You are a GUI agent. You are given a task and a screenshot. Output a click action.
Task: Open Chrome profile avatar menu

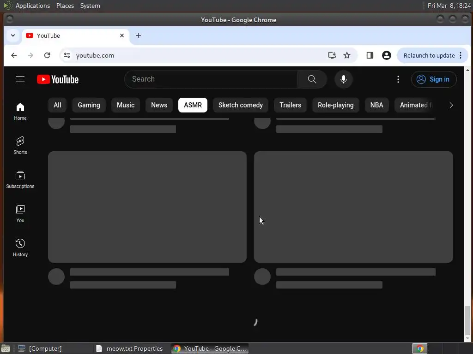(x=387, y=55)
